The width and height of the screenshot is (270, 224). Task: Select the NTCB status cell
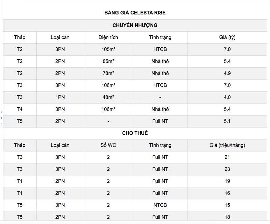tap(160, 205)
